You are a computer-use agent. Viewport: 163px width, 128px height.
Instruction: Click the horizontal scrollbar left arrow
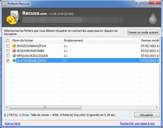[x=7, y=107]
